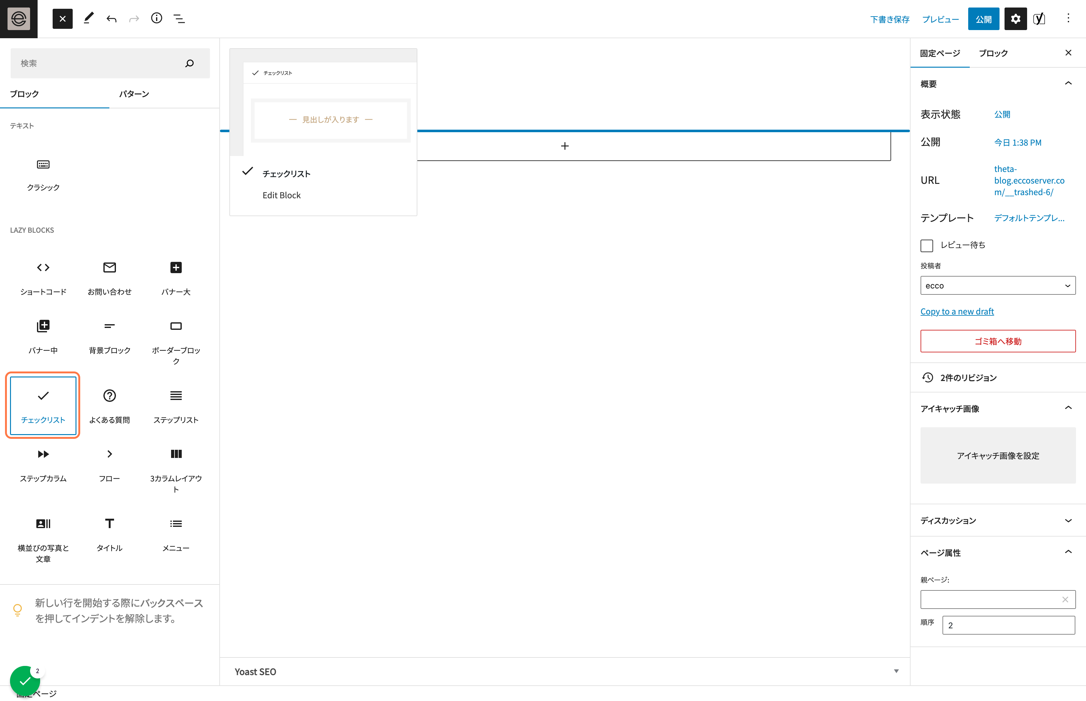Insert the 3カラムレイアウト block

click(x=176, y=469)
